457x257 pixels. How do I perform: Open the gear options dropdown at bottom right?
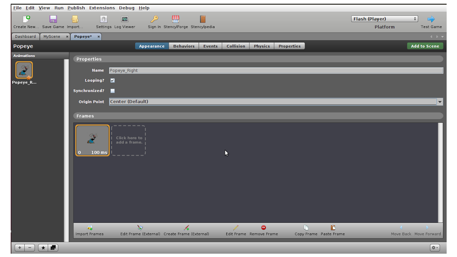(x=435, y=248)
